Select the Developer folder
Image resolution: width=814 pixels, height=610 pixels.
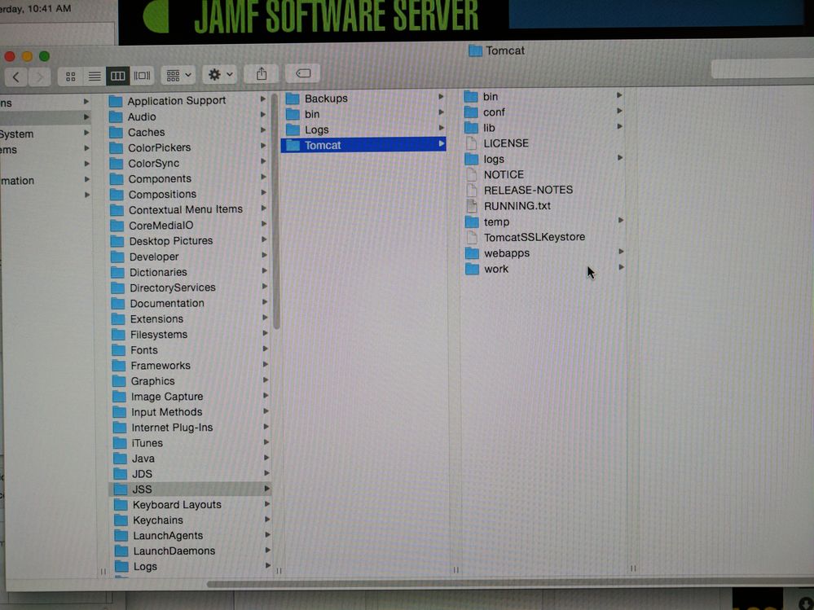tap(154, 257)
